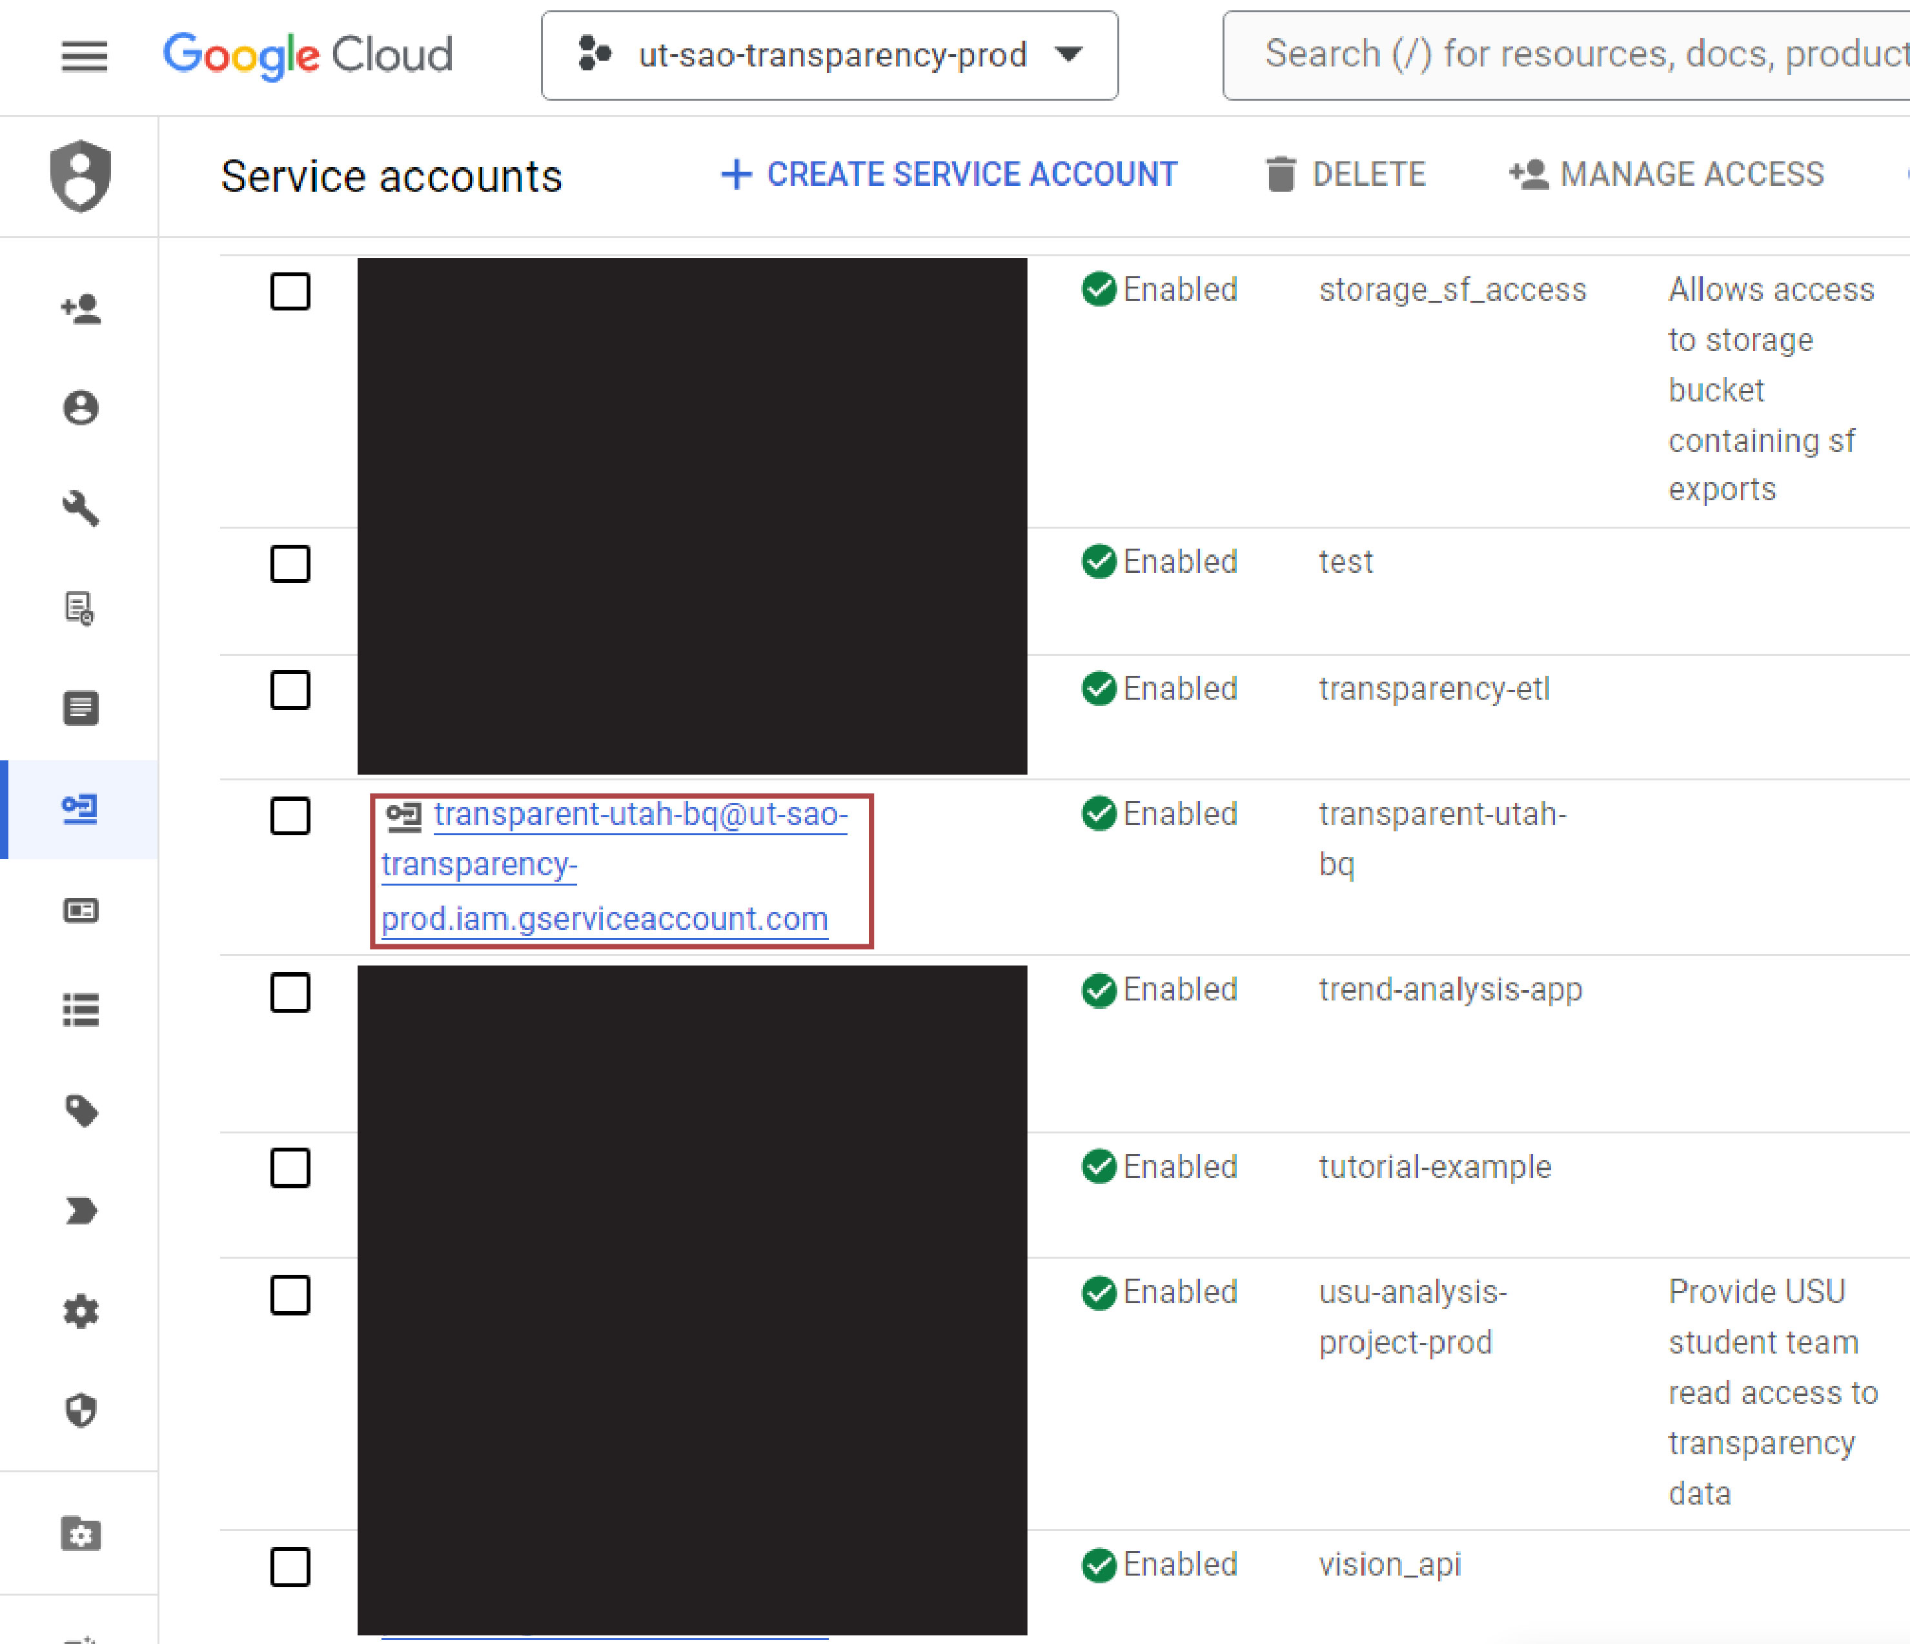Viewport: 1910px width, 1644px height.
Task: Open the ut-sao-transparency-prod project dropdown
Action: (x=829, y=56)
